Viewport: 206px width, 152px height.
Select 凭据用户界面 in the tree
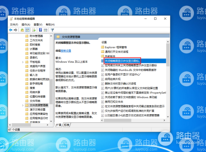[37, 66]
